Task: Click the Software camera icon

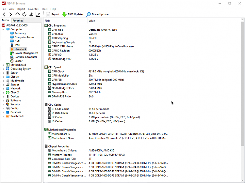Action: [8, 100]
